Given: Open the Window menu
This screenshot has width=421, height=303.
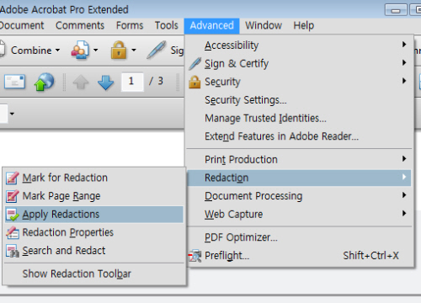Looking at the screenshot, I should tap(264, 25).
